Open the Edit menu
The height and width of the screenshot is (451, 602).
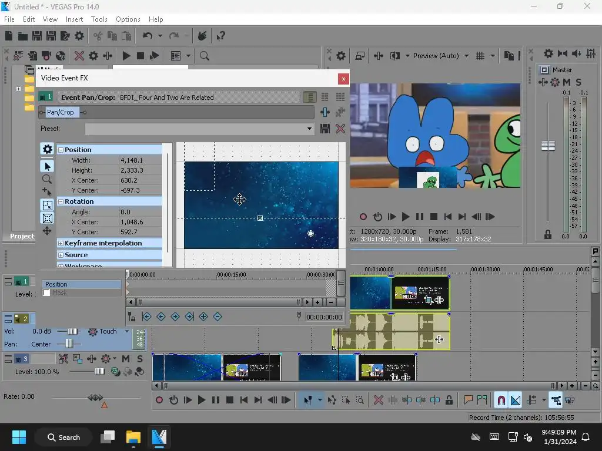(29, 19)
